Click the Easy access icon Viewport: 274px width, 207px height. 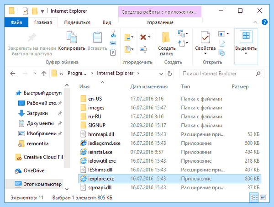pyautogui.click(x=181, y=43)
